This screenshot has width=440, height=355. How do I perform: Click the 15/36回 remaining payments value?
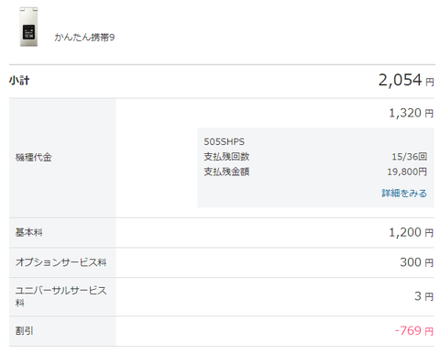[x=410, y=157]
